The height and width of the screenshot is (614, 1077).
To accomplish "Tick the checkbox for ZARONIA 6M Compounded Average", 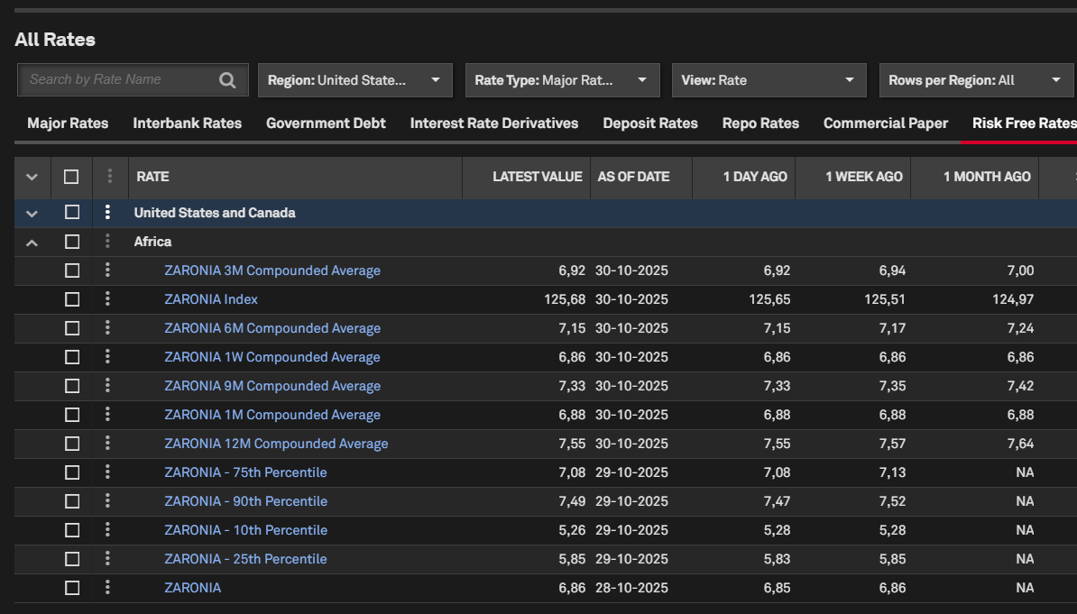I will click(72, 328).
